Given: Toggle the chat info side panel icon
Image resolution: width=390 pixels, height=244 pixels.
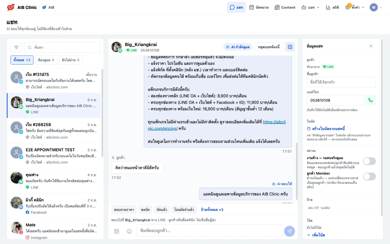Looking at the screenshot, I should click(x=290, y=47).
